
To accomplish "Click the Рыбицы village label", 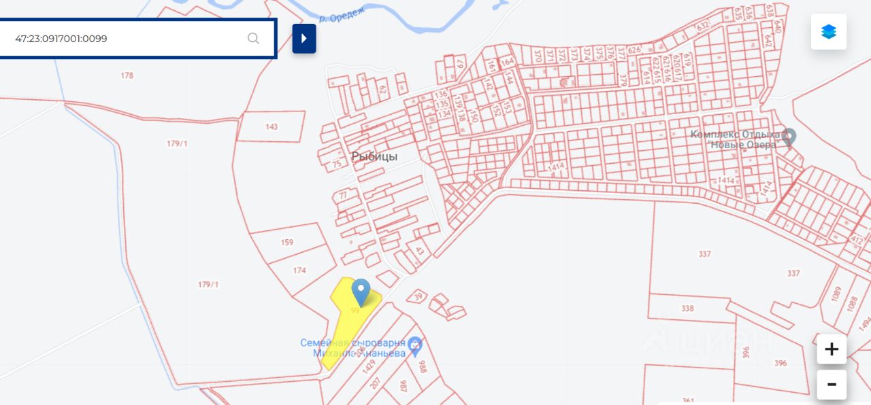I will [x=374, y=156].
